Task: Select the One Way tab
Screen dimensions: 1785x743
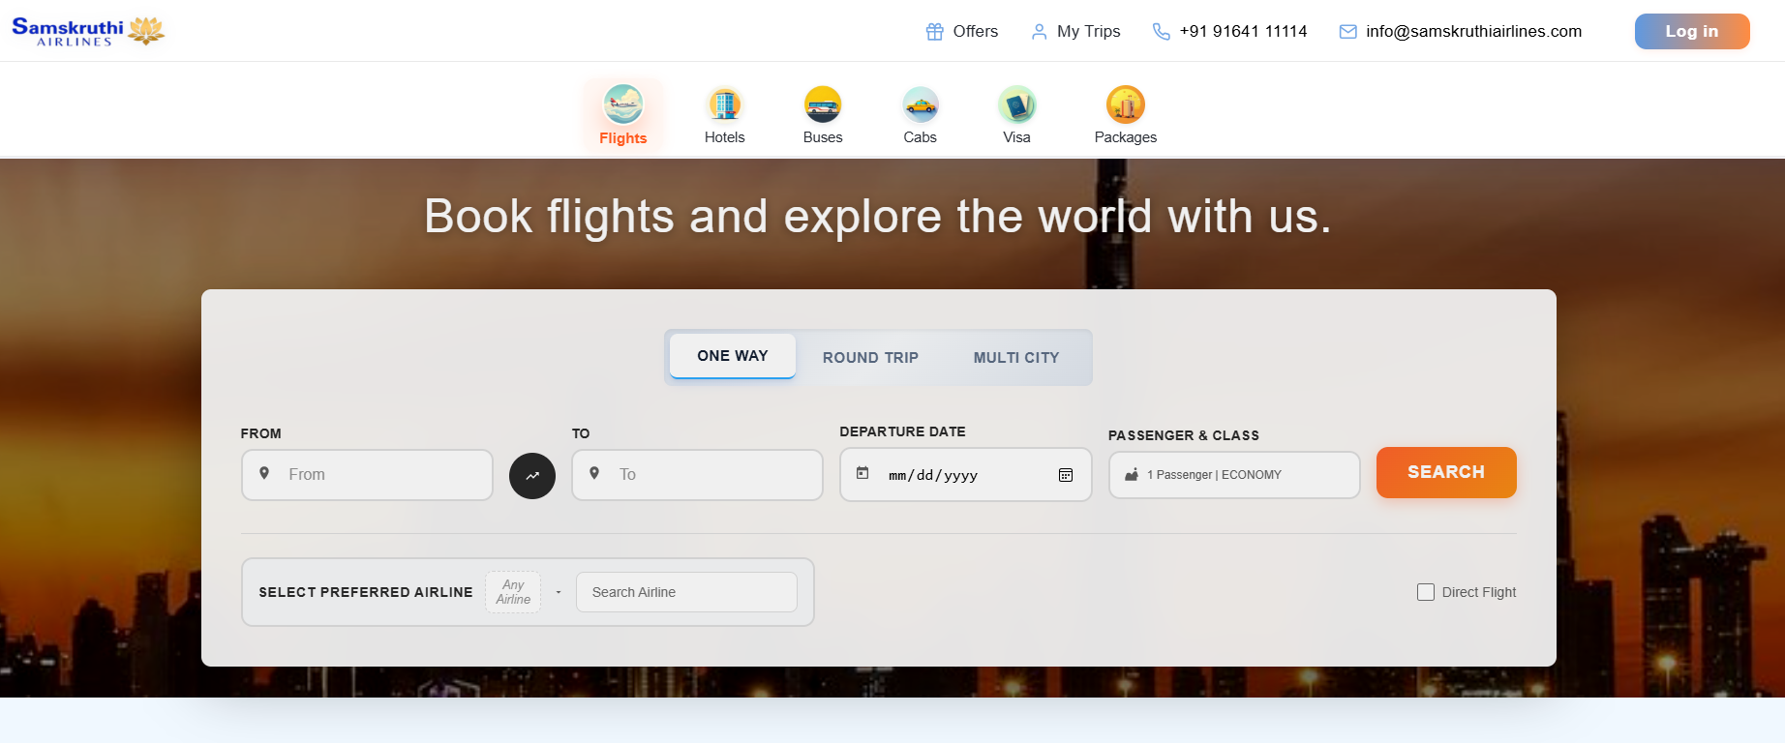Action: [733, 356]
